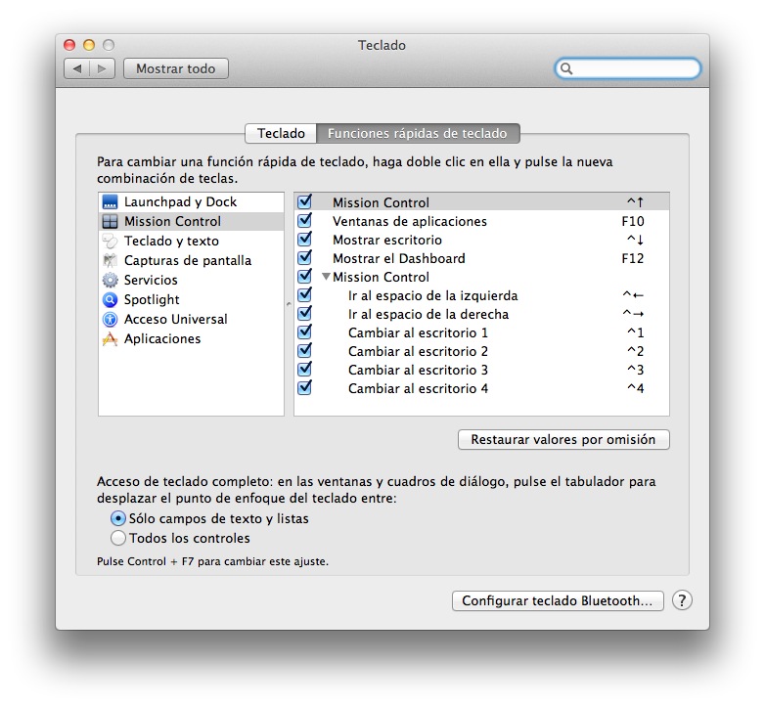
Task: Uncheck Ventanas de aplicaciones shortcut
Action: pos(304,221)
